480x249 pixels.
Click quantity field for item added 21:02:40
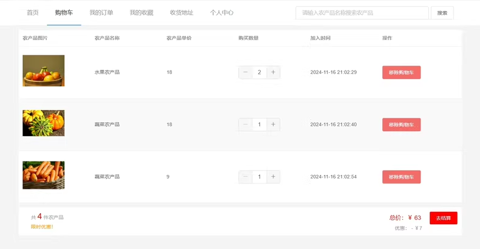(x=259, y=124)
